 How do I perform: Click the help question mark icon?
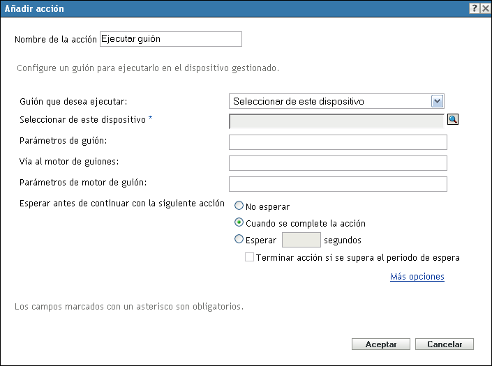[473, 8]
